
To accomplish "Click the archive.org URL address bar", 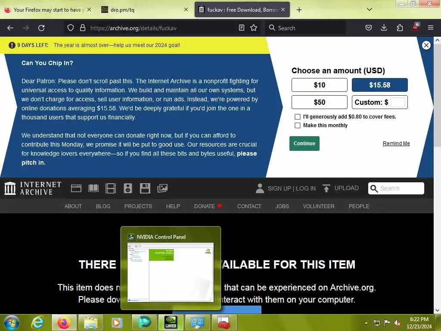I will pos(163,28).
